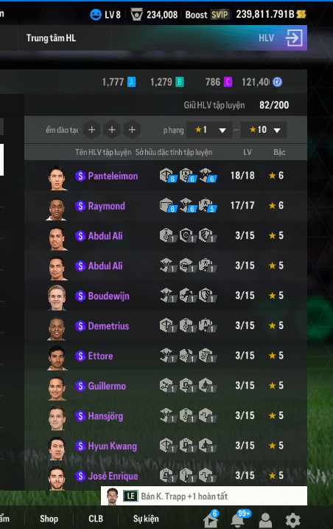
Task: Open the Sự kiện menu item
Action: (146, 519)
